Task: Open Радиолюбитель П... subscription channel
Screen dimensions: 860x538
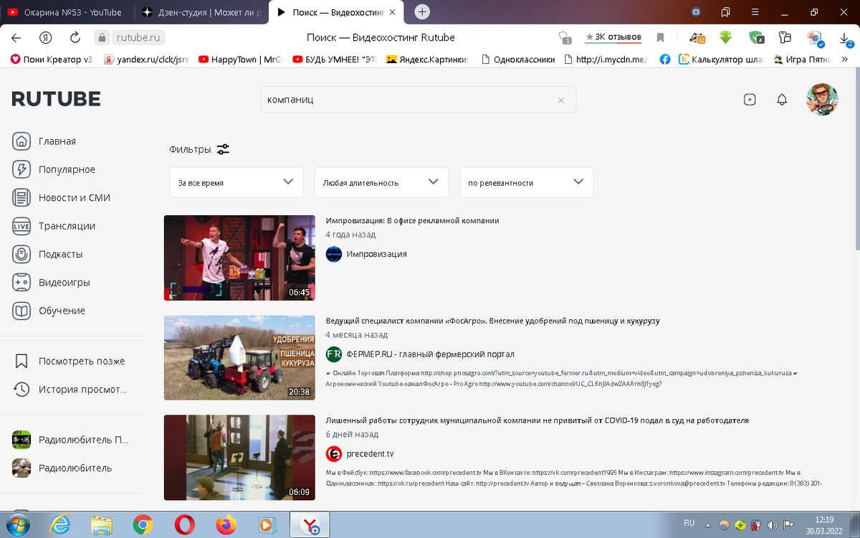Action: (72, 439)
